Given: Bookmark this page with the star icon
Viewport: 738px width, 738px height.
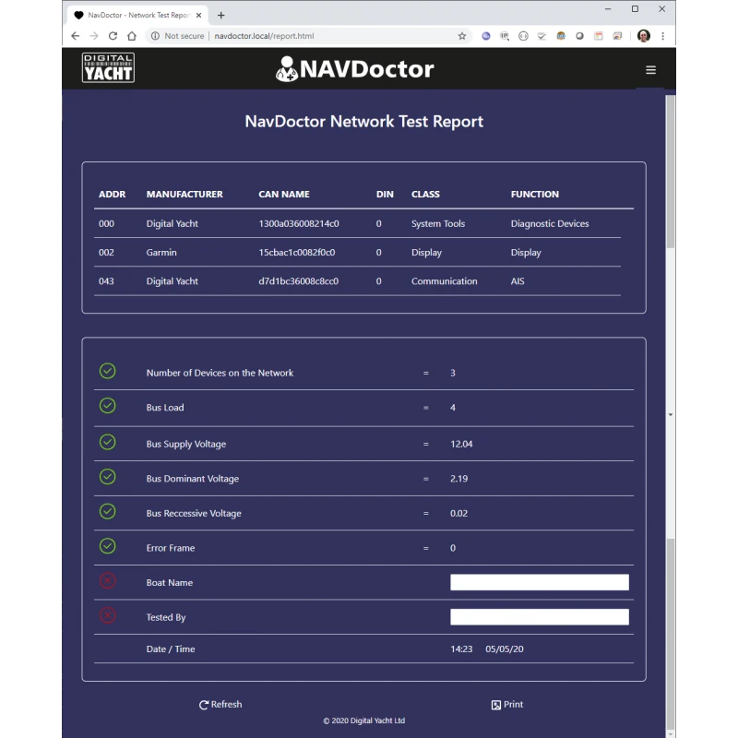Looking at the screenshot, I should (462, 36).
